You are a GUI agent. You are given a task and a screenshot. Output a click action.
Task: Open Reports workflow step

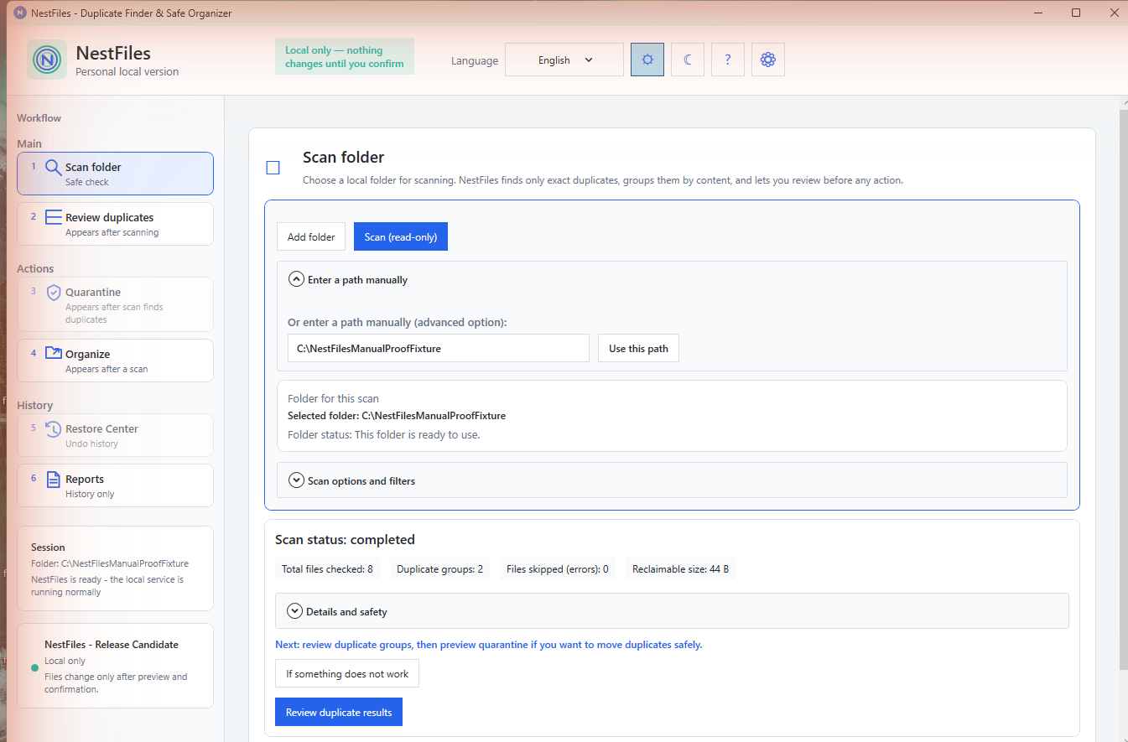coord(116,485)
